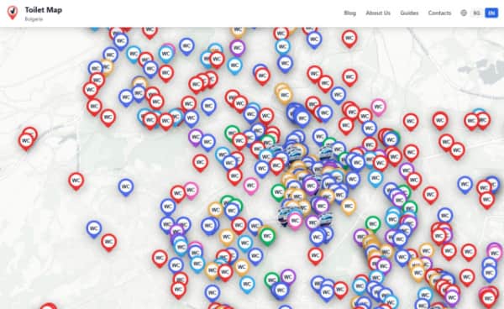Click the topmost purple WC marker
The image size is (504, 309).
[x=237, y=48]
